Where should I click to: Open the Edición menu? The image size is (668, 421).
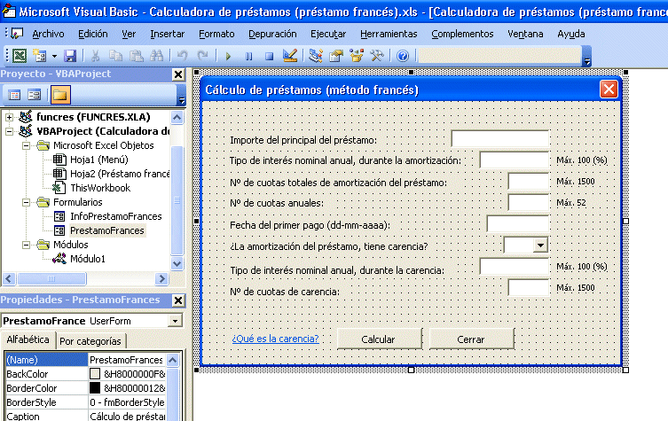pyautogui.click(x=93, y=34)
